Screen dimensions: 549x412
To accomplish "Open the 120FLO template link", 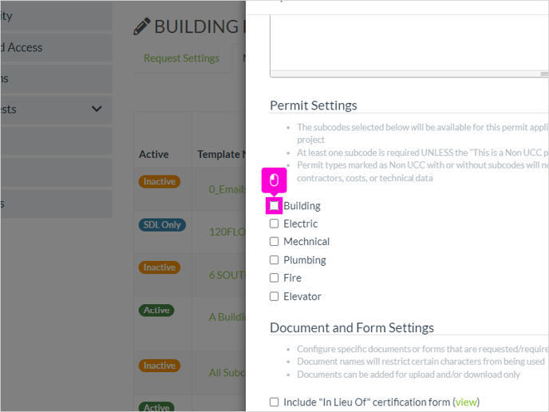I will click(227, 232).
